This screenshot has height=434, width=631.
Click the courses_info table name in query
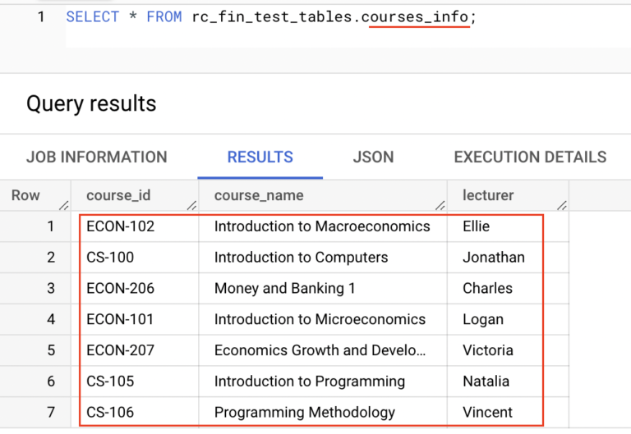click(419, 16)
